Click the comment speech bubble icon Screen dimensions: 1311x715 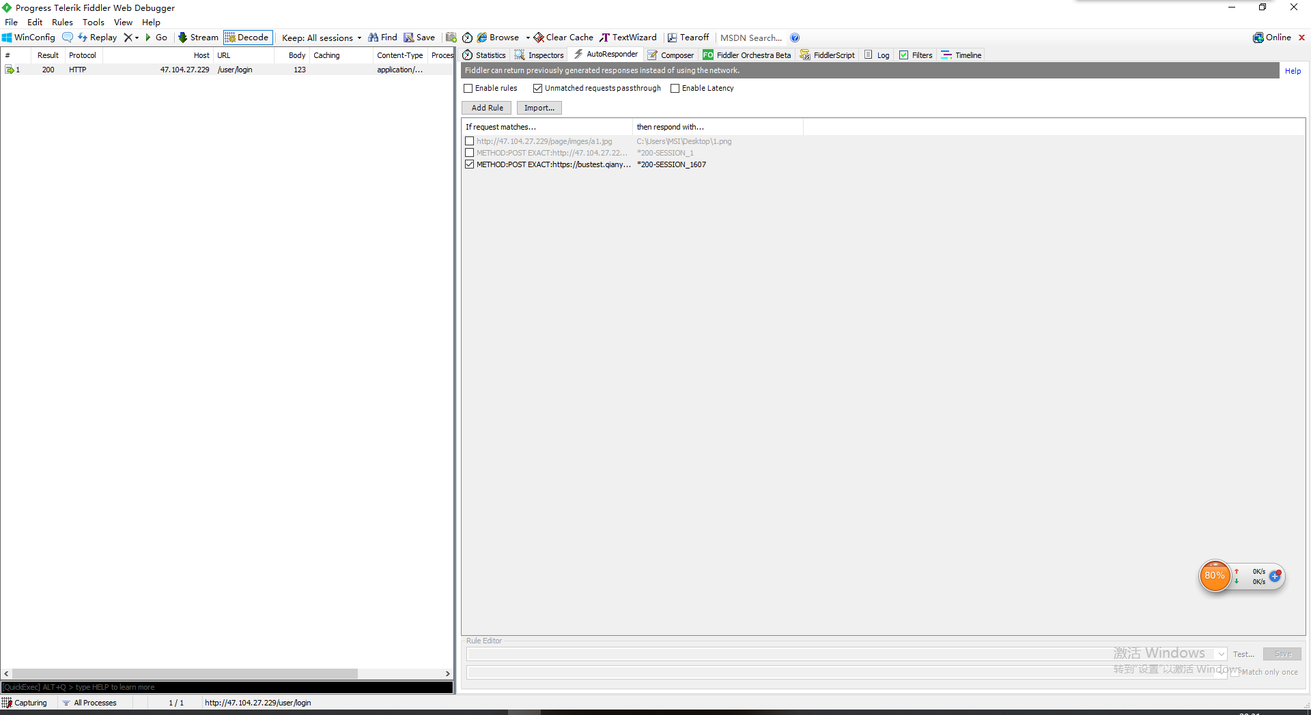[68, 38]
